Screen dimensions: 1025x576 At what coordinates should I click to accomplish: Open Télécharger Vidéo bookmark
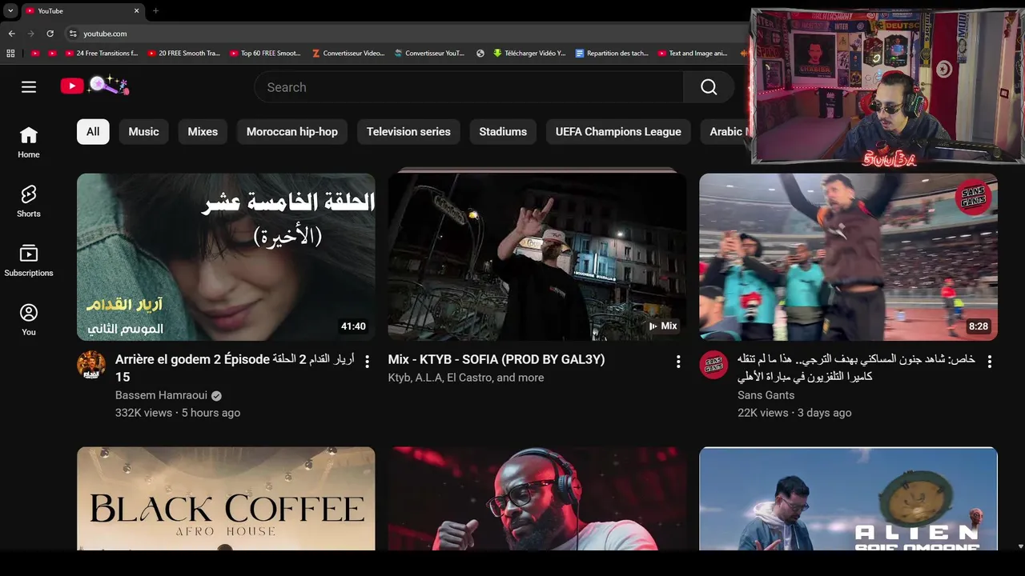(529, 54)
